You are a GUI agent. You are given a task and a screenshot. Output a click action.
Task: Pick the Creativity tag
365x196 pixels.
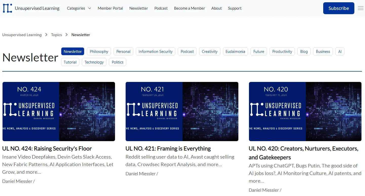tap(210, 51)
